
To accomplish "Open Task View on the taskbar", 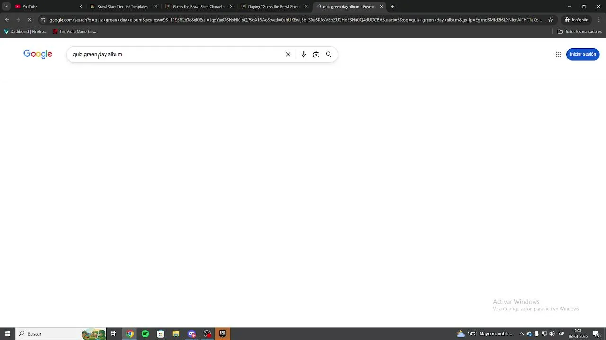I will (114, 334).
